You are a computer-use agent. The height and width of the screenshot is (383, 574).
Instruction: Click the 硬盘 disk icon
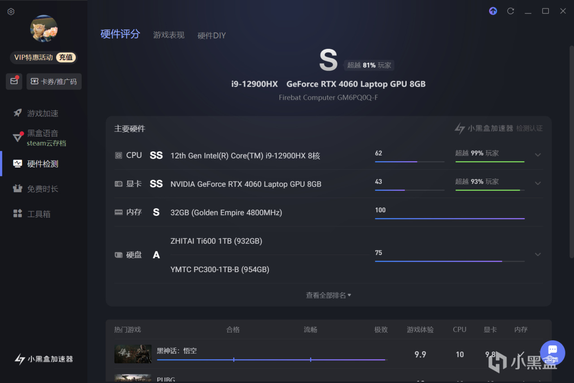point(118,255)
